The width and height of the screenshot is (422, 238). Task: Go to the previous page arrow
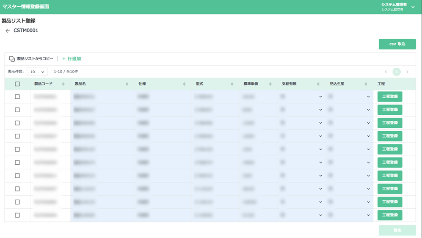pos(386,72)
